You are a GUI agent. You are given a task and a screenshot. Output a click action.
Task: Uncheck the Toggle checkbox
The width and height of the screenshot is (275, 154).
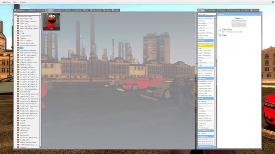click(220, 35)
